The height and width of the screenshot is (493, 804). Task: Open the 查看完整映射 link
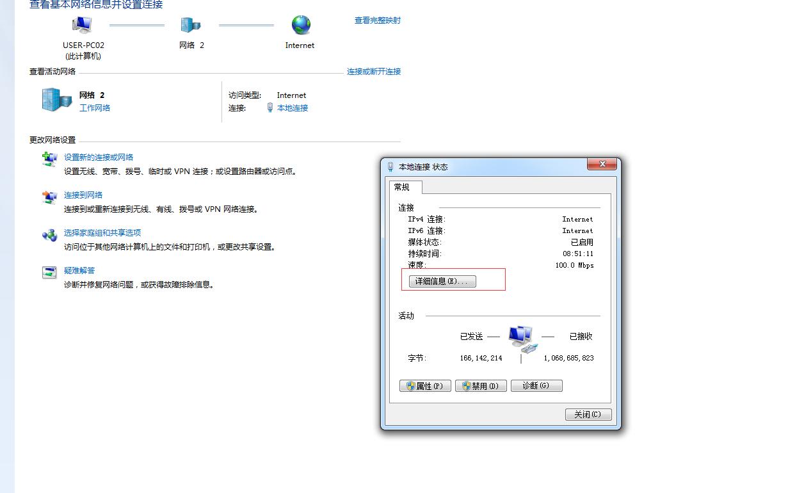pos(376,20)
